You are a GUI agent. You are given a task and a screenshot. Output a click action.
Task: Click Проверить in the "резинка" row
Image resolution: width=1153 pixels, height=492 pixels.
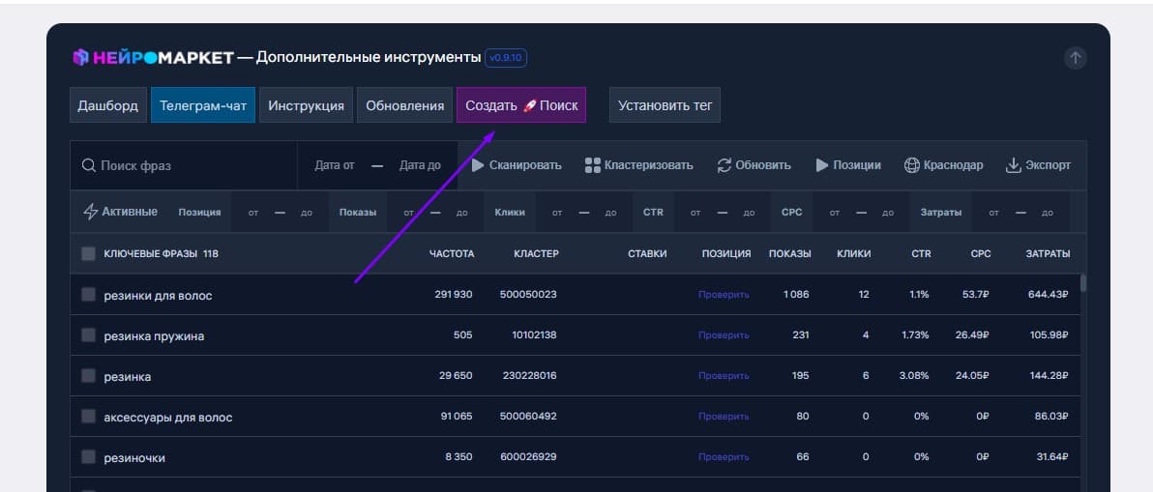[x=724, y=375]
